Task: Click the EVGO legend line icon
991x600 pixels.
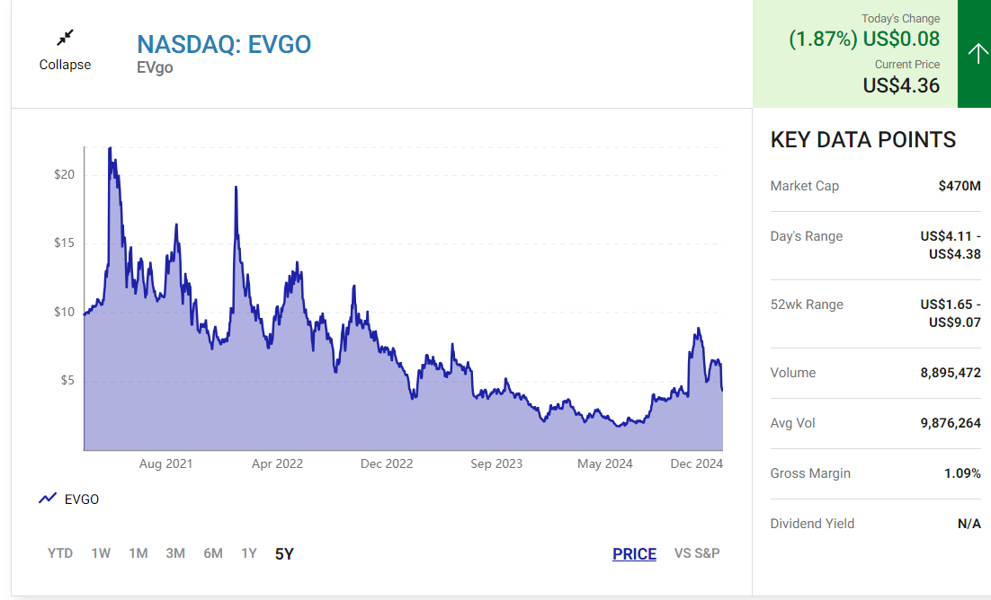Action: click(48, 499)
